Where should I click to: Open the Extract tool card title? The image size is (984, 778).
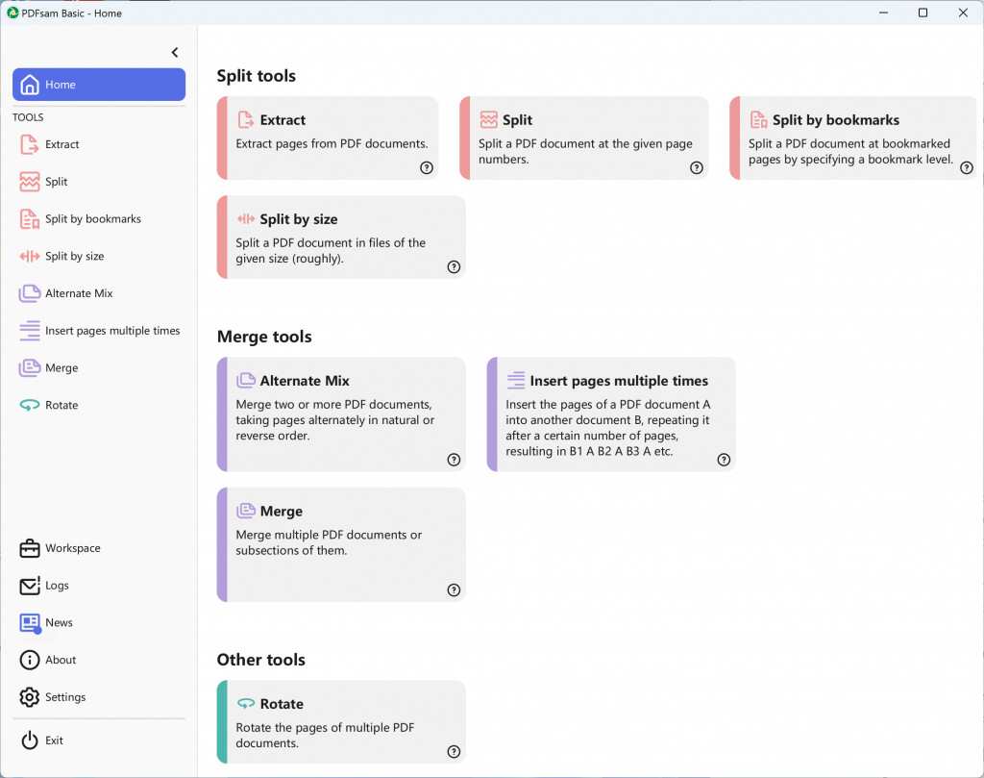coord(283,120)
